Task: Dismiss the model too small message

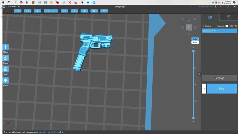Action: coord(62,132)
